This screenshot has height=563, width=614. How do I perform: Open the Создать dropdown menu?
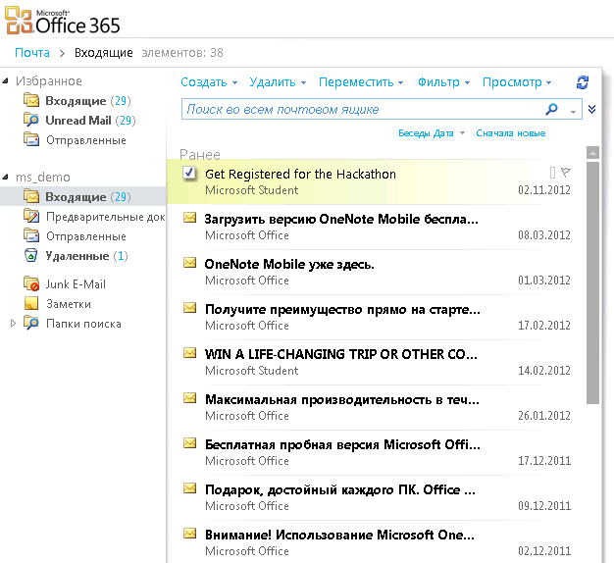(x=209, y=83)
